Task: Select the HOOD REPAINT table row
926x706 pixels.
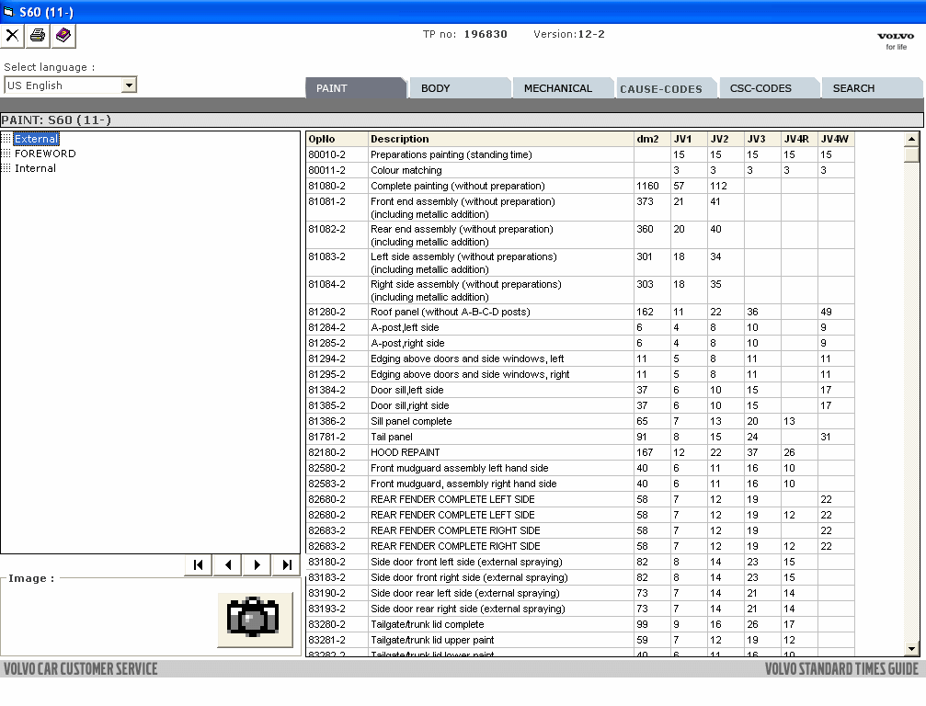Action: [460, 452]
